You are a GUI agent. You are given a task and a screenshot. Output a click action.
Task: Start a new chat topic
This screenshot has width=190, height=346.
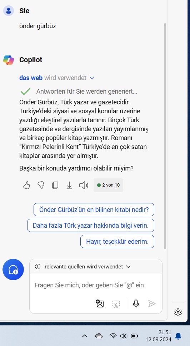tap(13, 270)
